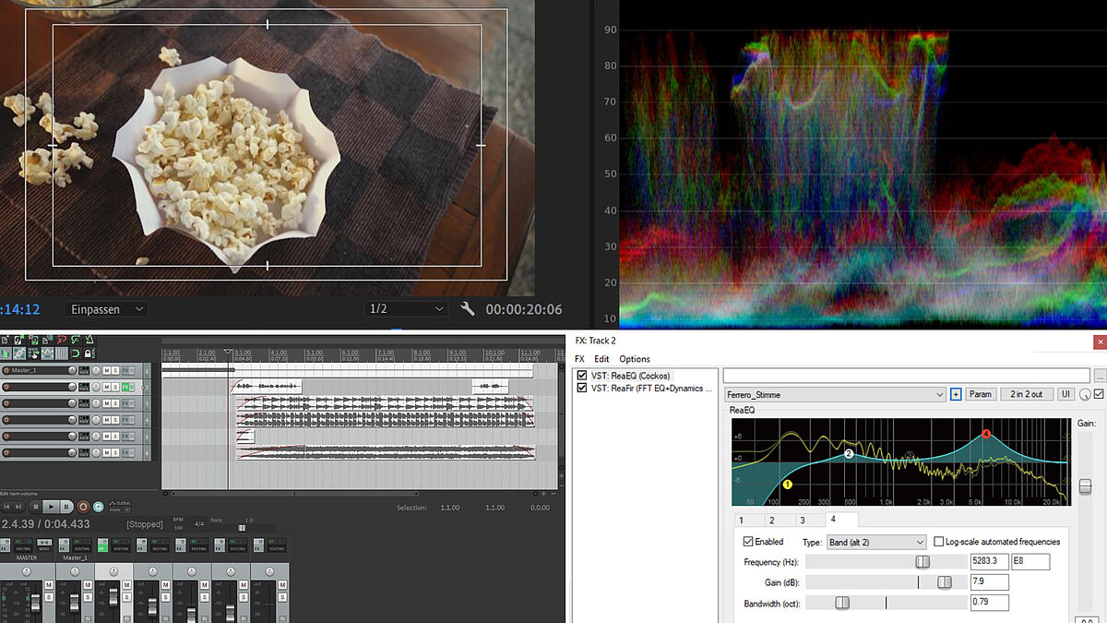
Task: Jump to project end with the transport button
Action: (x=20, y=507)
